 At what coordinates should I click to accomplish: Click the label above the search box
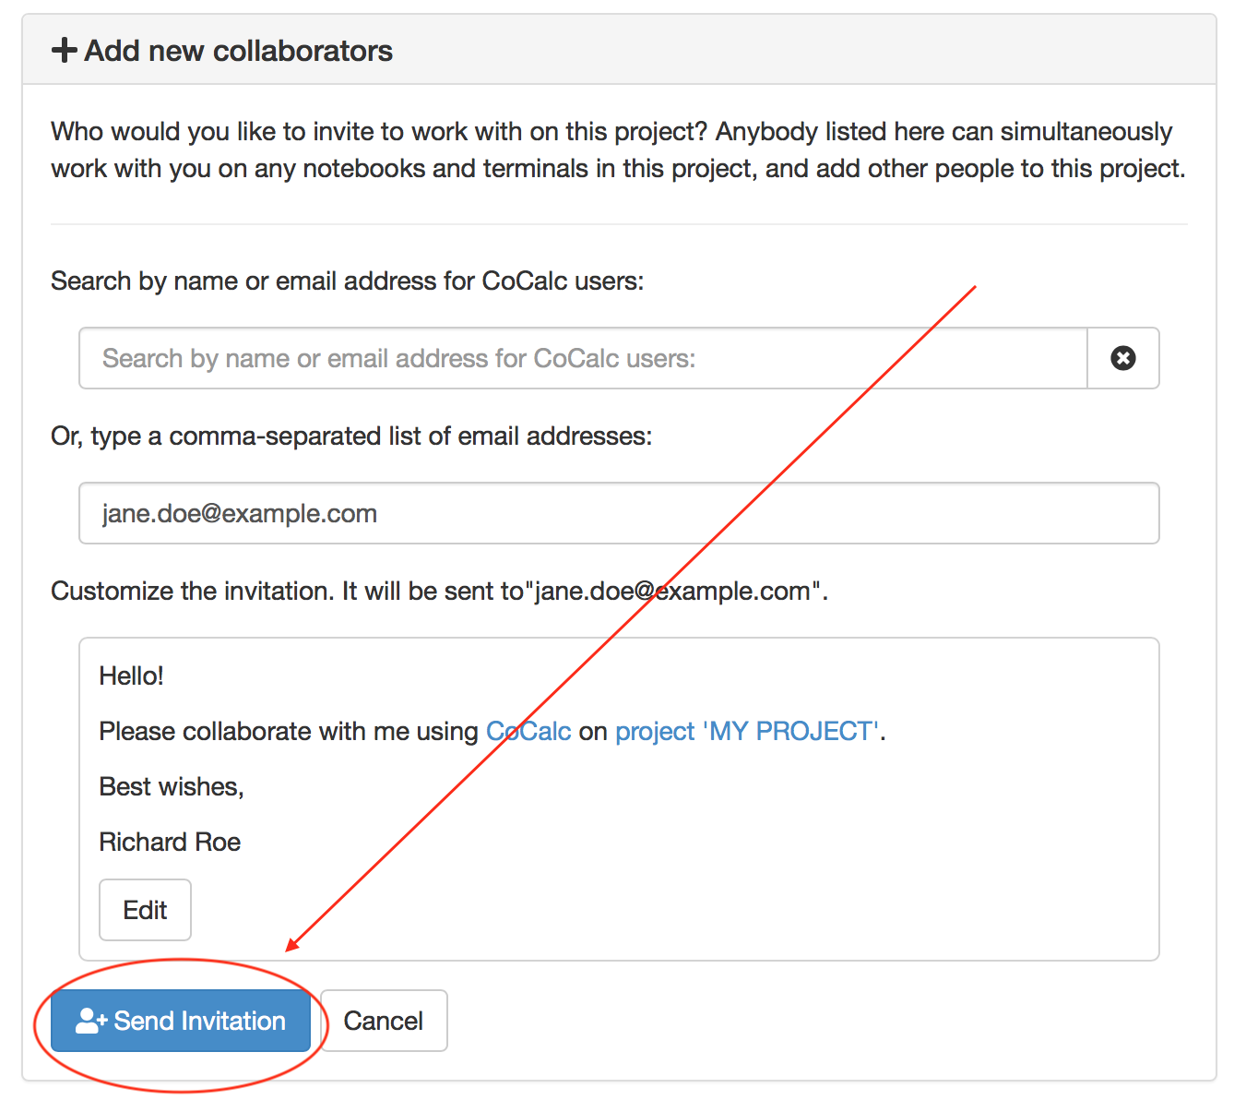347,281
